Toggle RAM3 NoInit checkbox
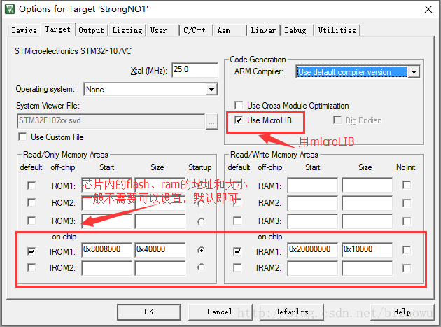The image size is (441, 327). point(407,221)
